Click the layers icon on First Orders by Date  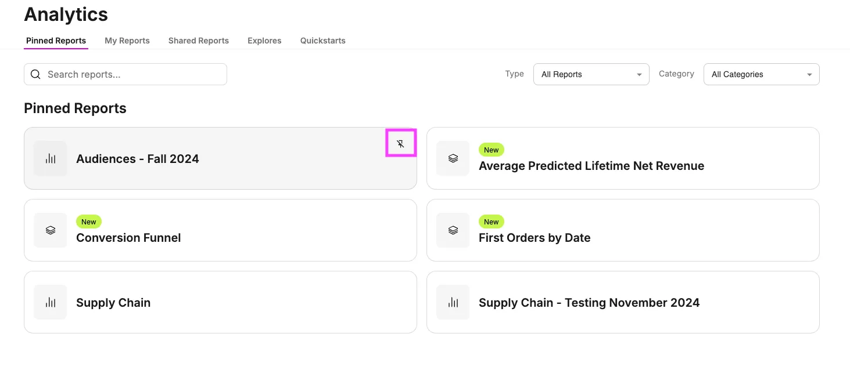tap(453, 230)
